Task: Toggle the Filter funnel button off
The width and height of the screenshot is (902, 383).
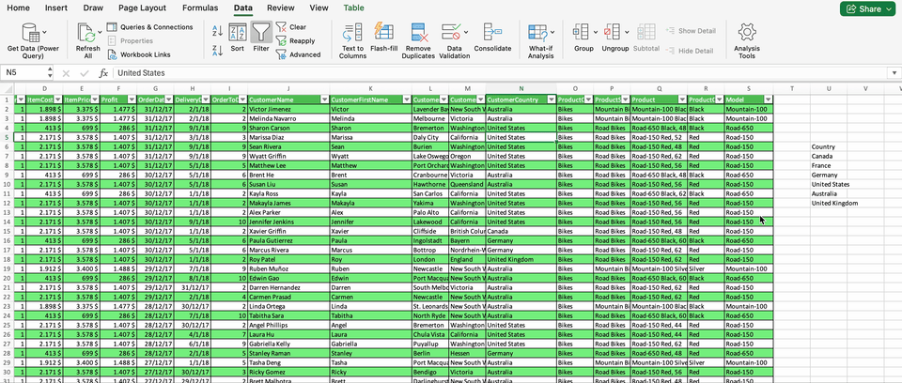Action: pos(260,36)
